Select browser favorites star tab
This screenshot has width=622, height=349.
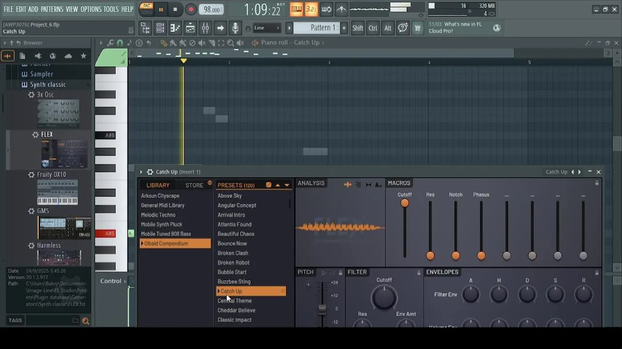click(x=83, y=56)
